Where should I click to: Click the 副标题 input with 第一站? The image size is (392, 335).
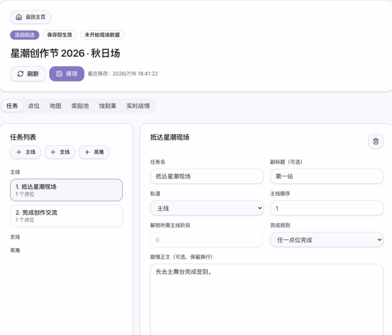(327, 176)
